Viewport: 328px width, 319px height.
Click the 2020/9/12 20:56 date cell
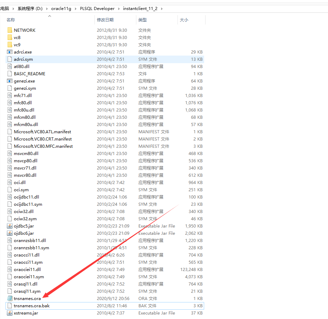113,299
